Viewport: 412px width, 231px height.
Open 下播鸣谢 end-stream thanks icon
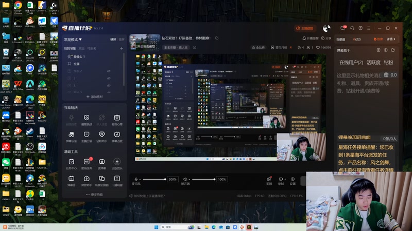117,181
